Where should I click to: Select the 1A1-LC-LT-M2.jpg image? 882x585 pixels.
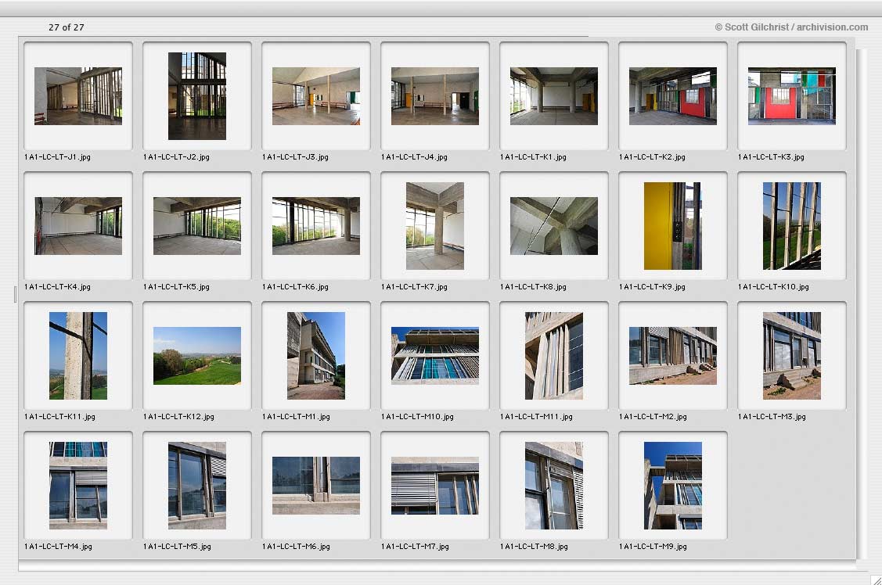[x=673, y=356]
